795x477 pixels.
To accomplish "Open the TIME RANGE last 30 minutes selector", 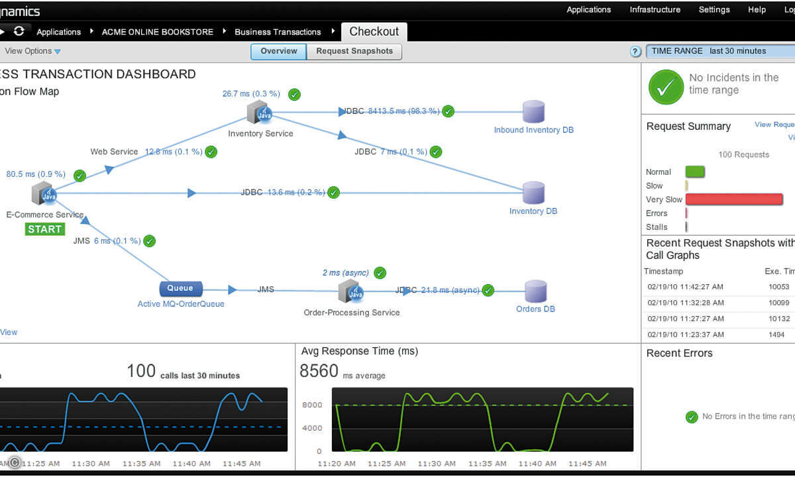I will coord(720,51).
